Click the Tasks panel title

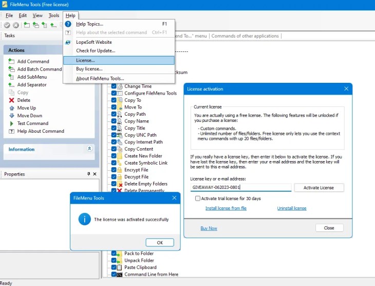(x=9, y=35)
